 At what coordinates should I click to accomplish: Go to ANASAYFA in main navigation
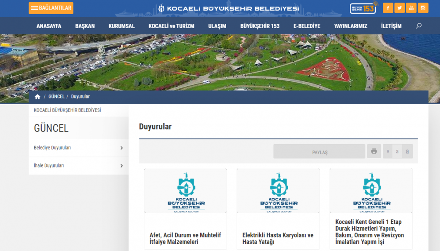(x=49, y=26)
